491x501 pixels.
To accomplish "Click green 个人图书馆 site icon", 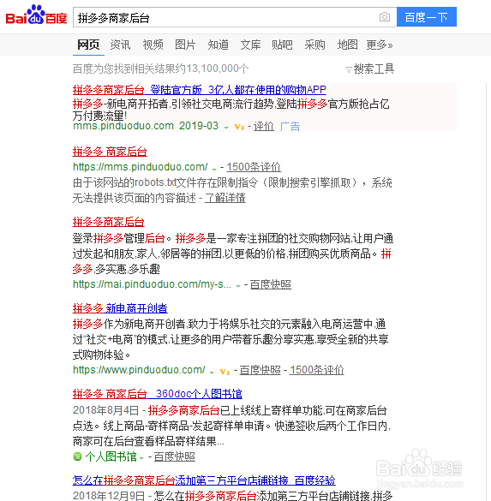I will pyautogui.click(x=77, y=456).
